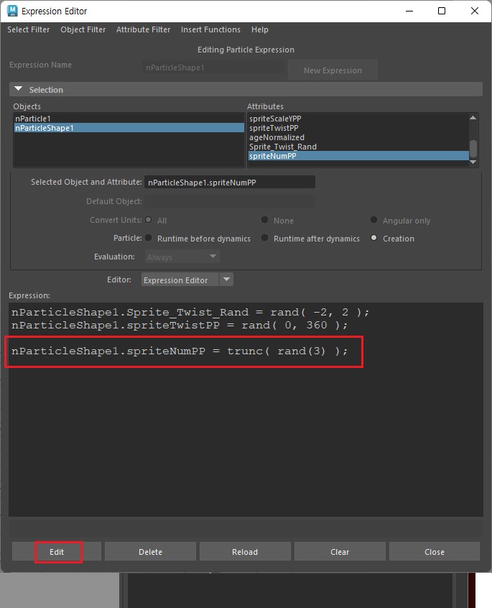
Task: Select Convert Units Angular only radio button
Action: (x=373, y=220)
